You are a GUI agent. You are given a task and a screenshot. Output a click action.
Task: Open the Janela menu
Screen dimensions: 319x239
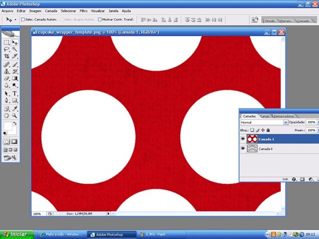click(x=113, y=11)
